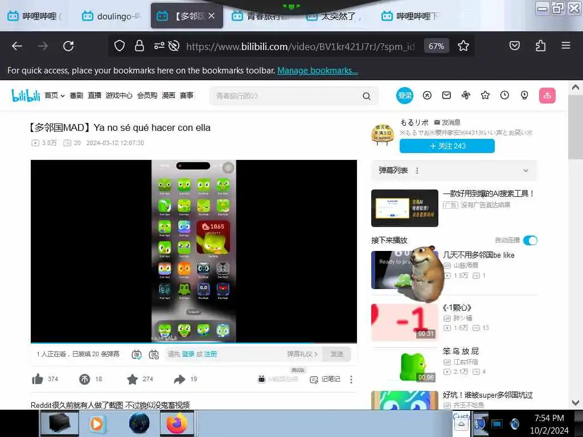Open Firefox from the taskbar
583x437 pixels.
point(177,423)
